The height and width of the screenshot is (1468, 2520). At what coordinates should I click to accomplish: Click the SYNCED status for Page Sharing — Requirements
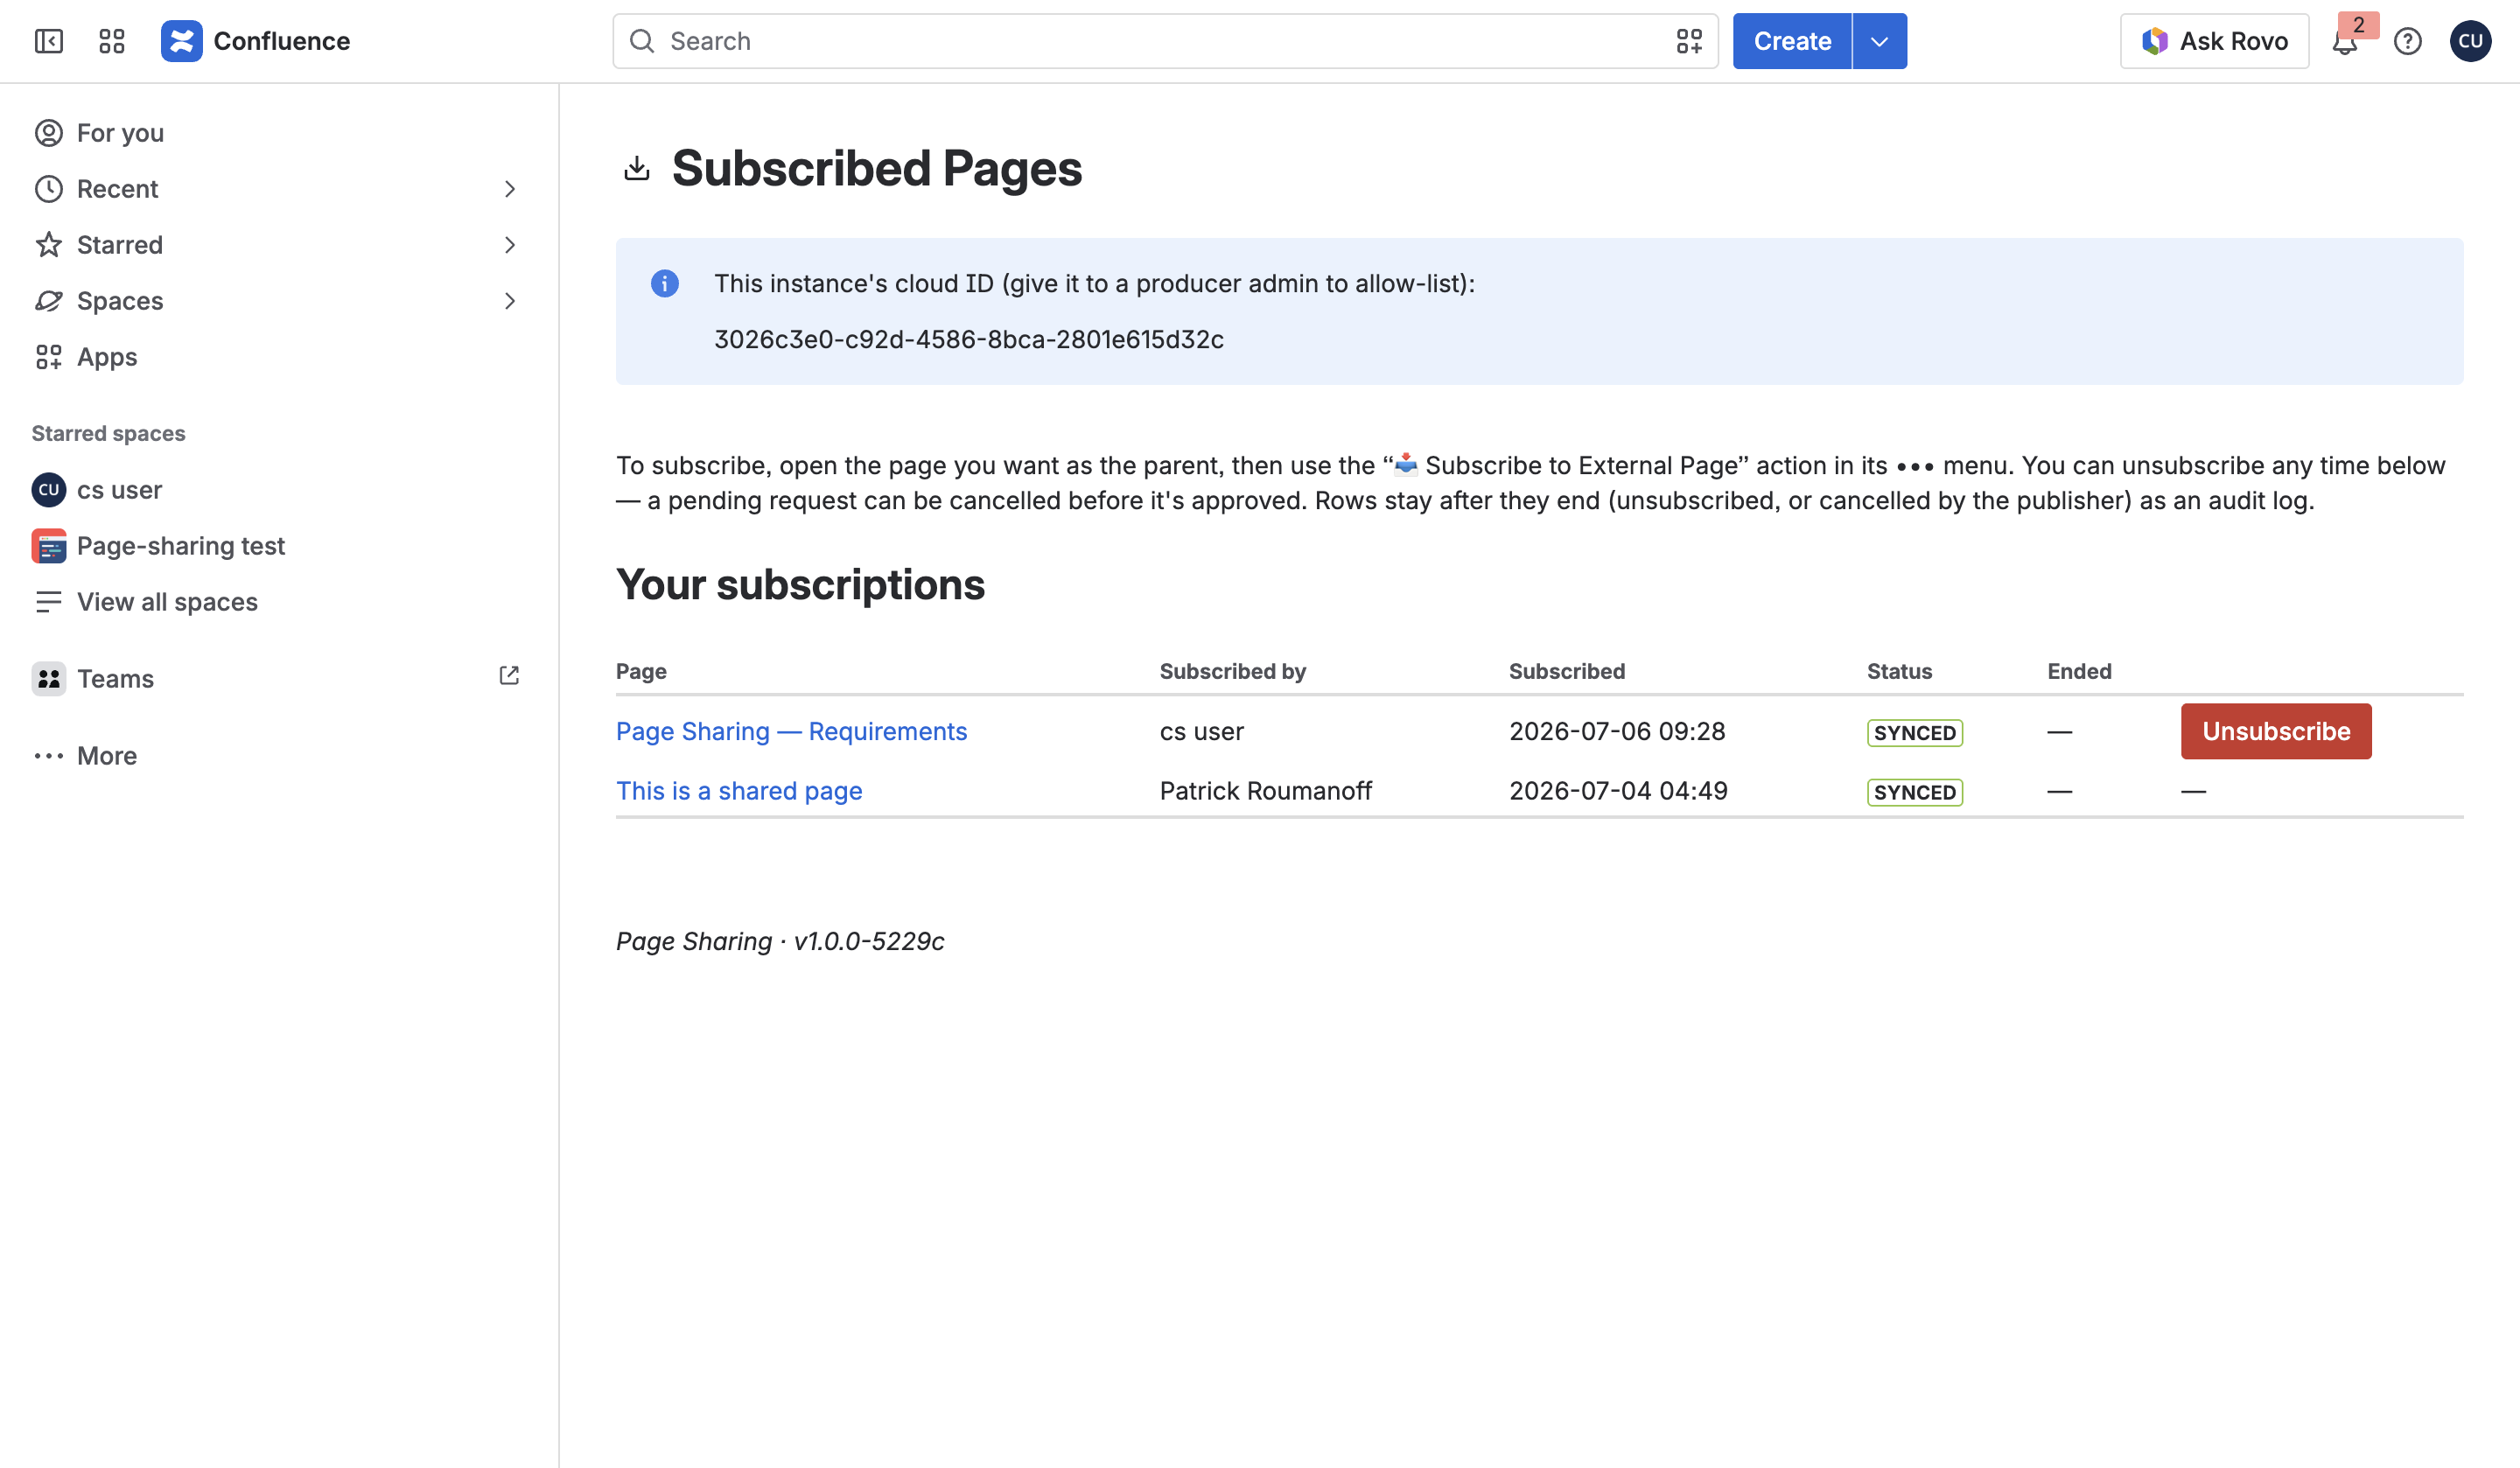pos(1914,733)
